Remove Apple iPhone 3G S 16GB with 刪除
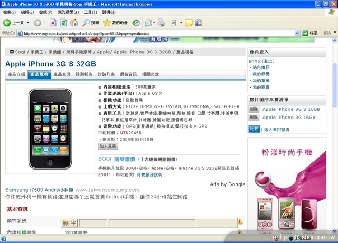The width and height of the screenshot is (338, 243). tap(253, 109)
